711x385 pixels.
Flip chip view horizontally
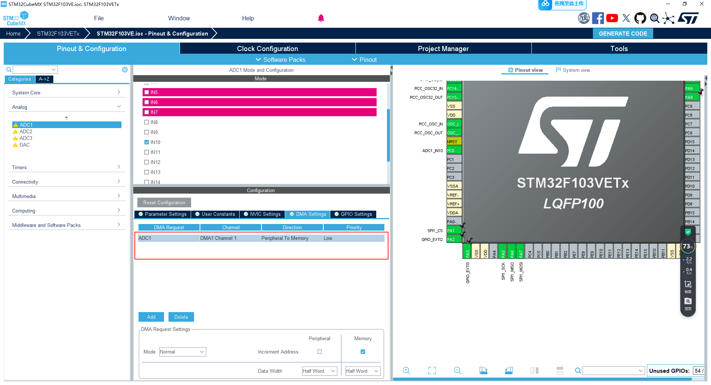[x=534, y=371]
